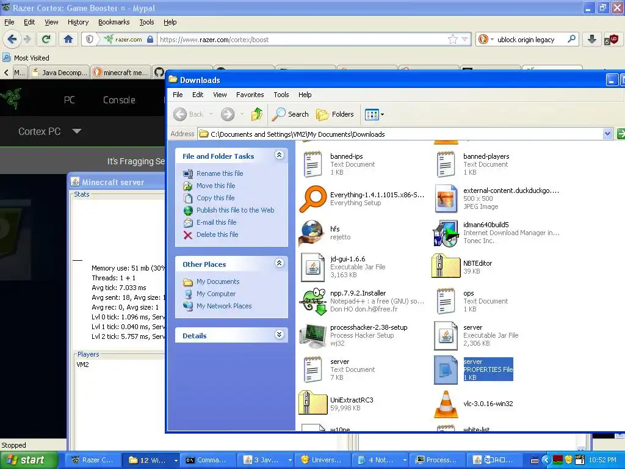Click the PC link on Razer site
This screenshot has height=469, width=625.
point(70,100)
